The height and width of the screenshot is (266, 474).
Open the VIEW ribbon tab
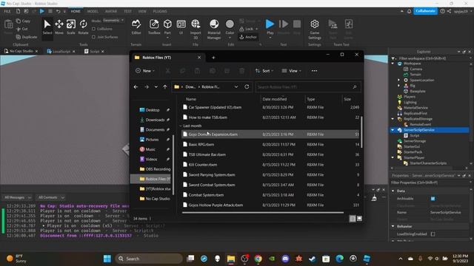tap(142, 11)
